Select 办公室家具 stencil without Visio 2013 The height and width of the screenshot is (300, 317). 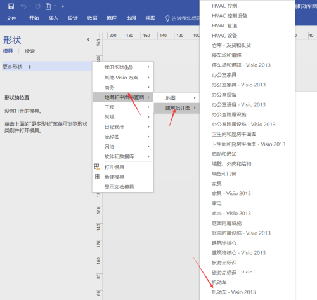tap(224, 75)
